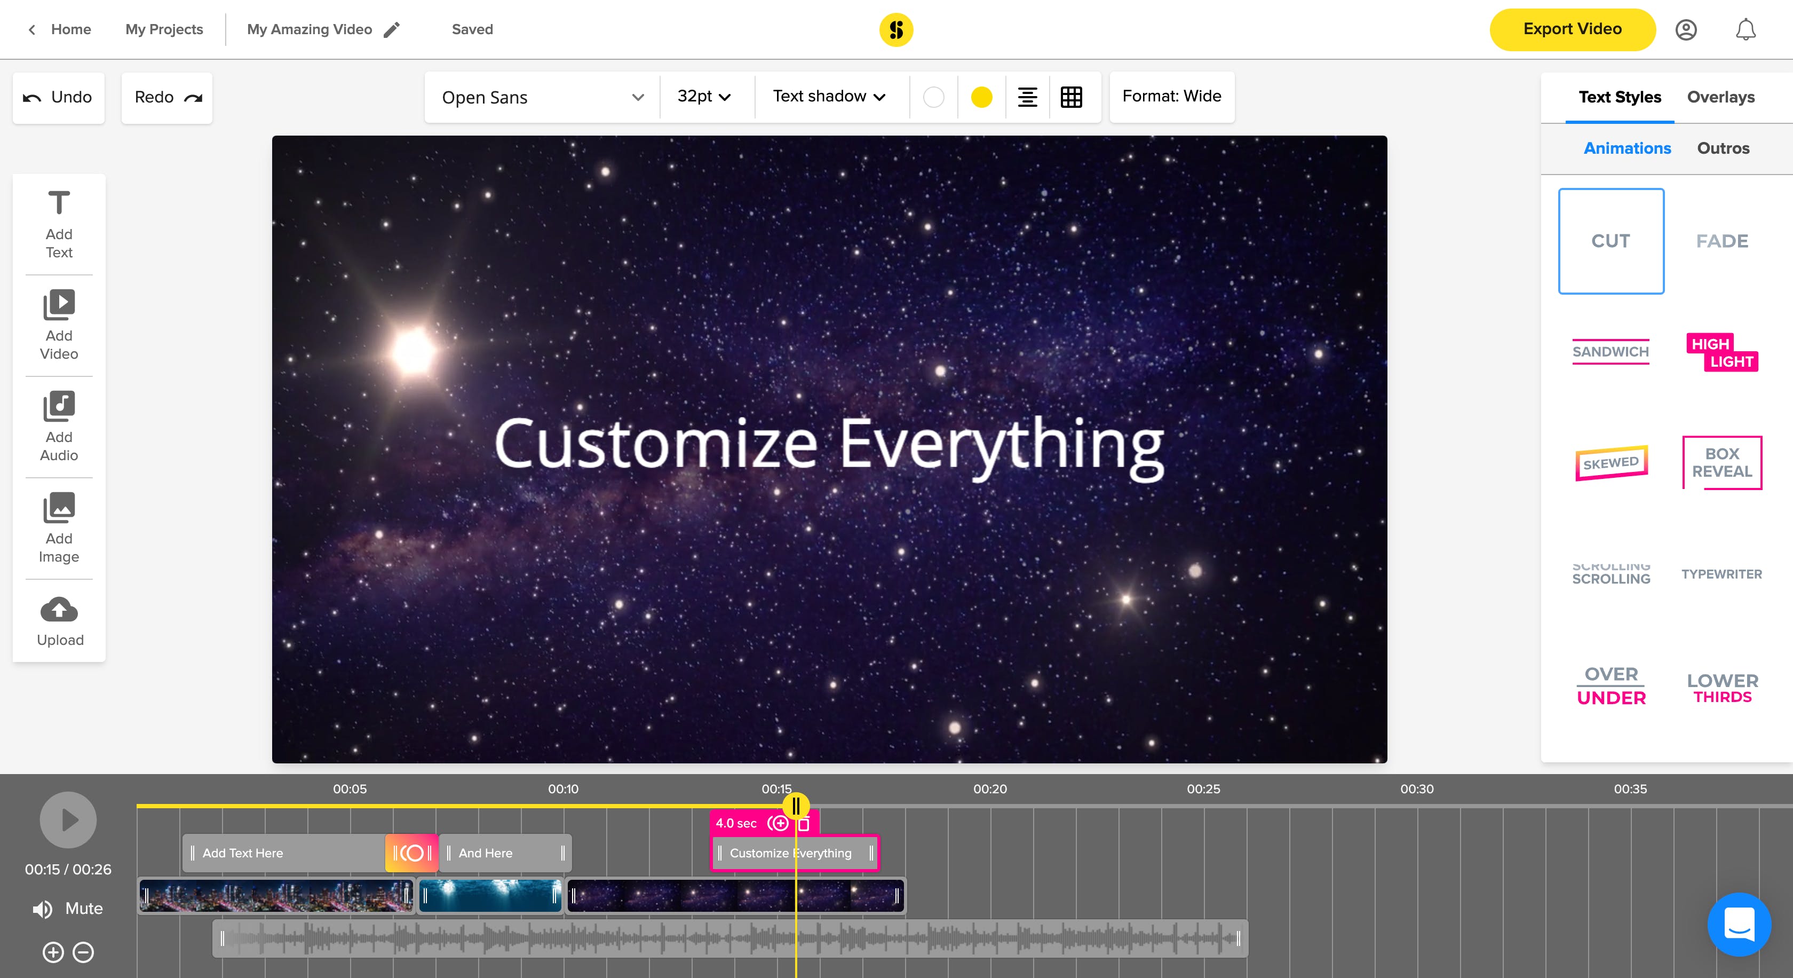Switch to the Outros tab
Viewport: 1793px width, 978px height.
[1723, 148]
